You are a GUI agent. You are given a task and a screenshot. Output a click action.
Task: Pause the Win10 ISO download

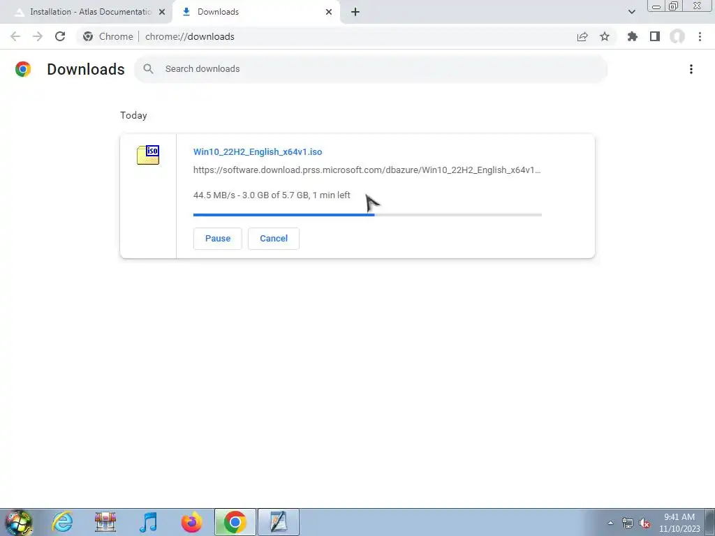pyautogui.click(x=218, y=239)
